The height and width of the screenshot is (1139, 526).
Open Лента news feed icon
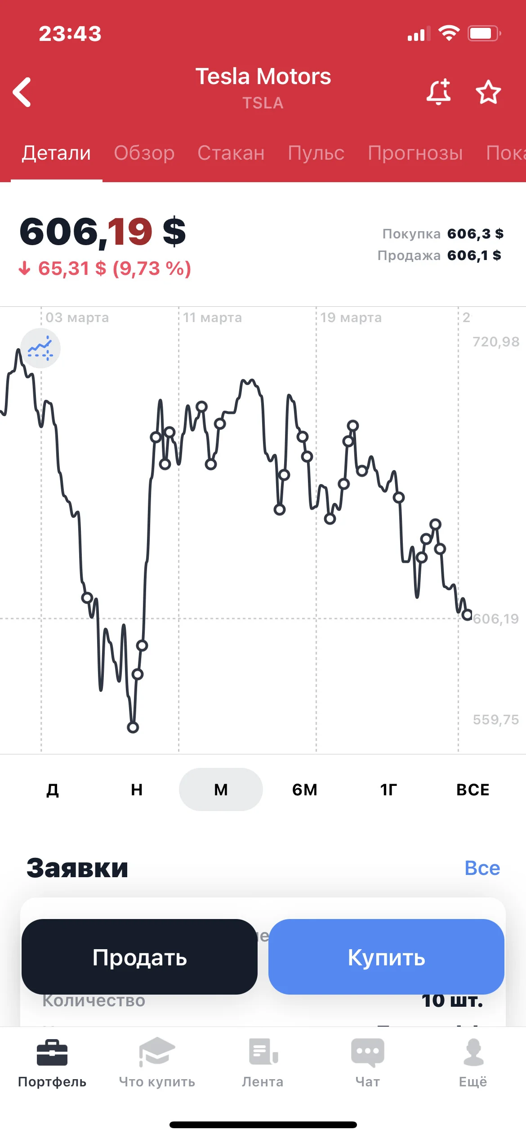pyautogui.click(x=263, y=1052)
